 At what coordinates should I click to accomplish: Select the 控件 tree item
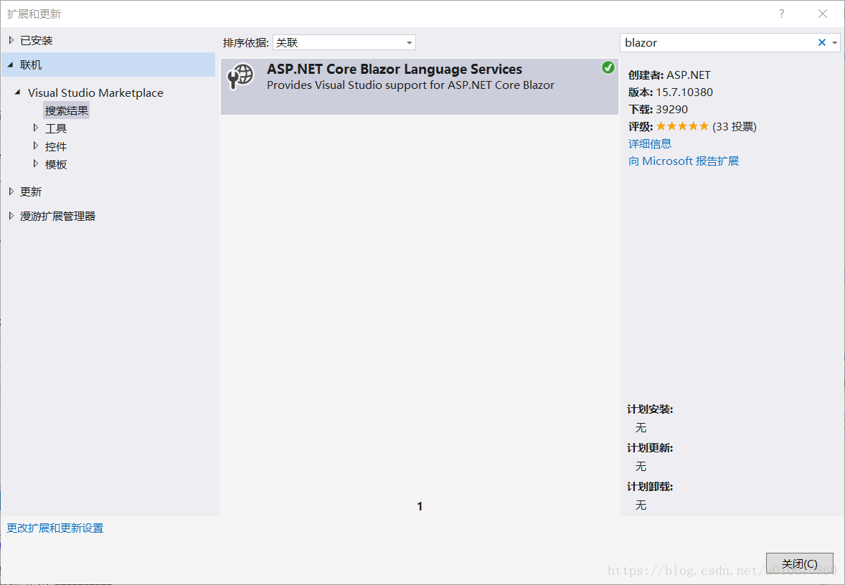[56, 146]
